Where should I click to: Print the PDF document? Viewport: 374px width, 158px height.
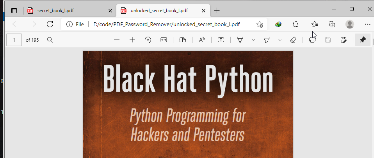[x=312, y=40]
